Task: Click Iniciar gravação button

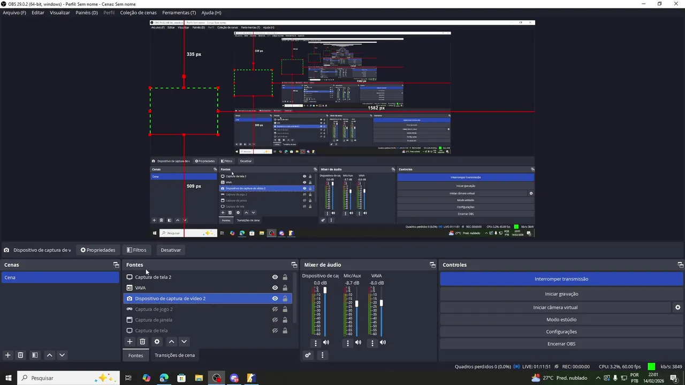Action: click(x=561, y=294)
